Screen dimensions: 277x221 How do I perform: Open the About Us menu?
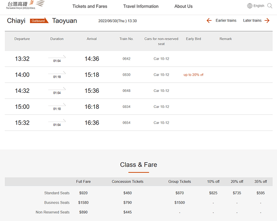[x=183, y=6]
